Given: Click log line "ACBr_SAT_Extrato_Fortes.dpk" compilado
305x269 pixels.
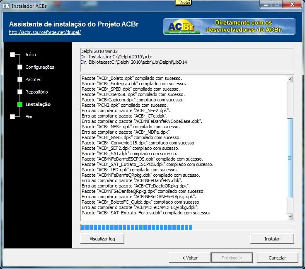Looking at the screenshot, I should coord(146,213).
